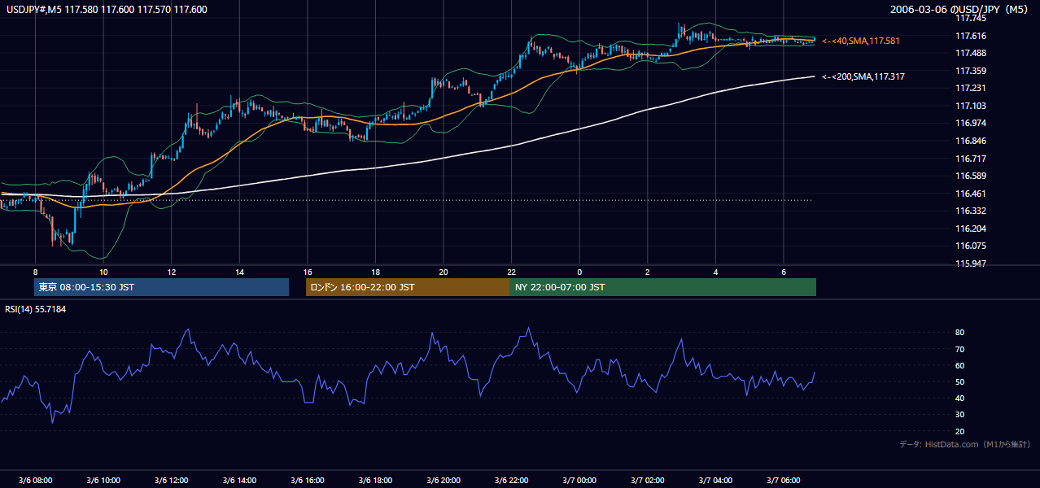Click price axis value 117.488
Viewport: 1040px width, 488px height.
point(972,53)
